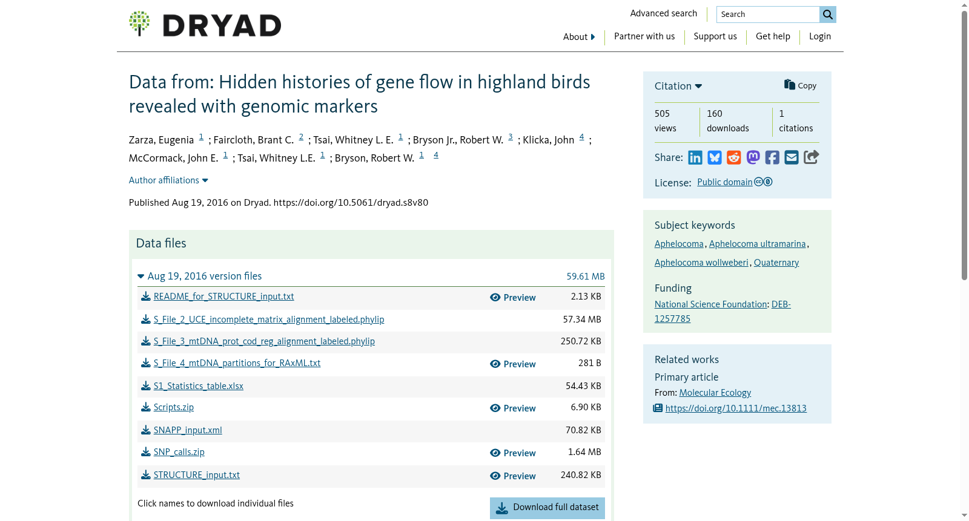
Task: Expand Author affiliations
Action: pos(168,180)
